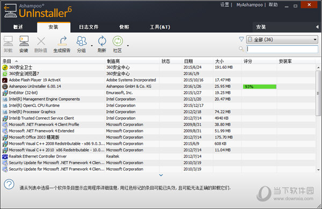Screen dimensions: 322x209
Task: Click the 分组 group icon
Action: tap(82, 41)
